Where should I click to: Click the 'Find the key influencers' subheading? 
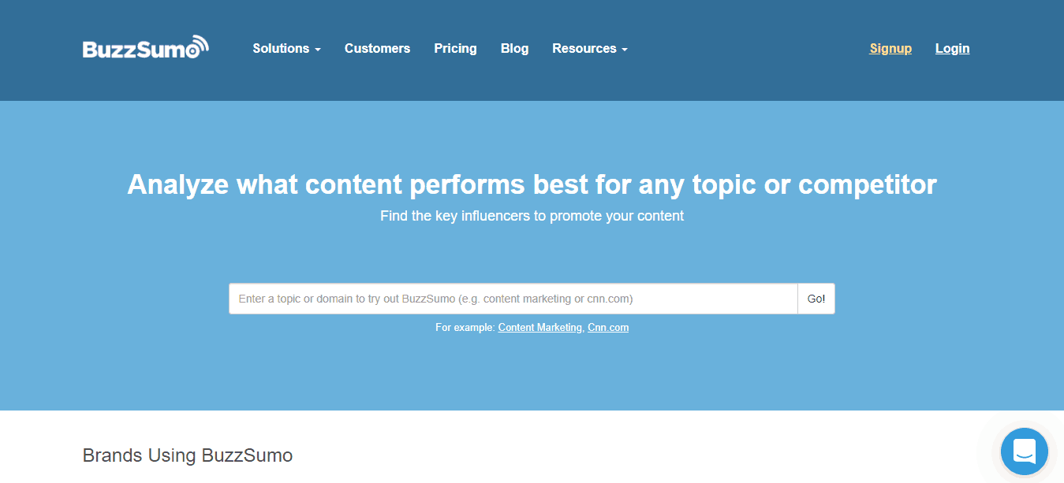pyautogui.click(x=532, y=215)
